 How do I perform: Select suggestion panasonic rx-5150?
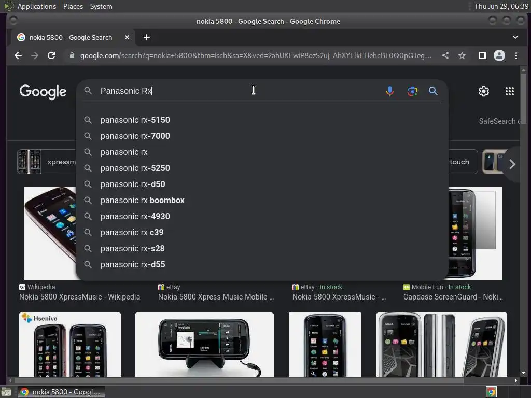pyautogui.click(x=262, y=120)
